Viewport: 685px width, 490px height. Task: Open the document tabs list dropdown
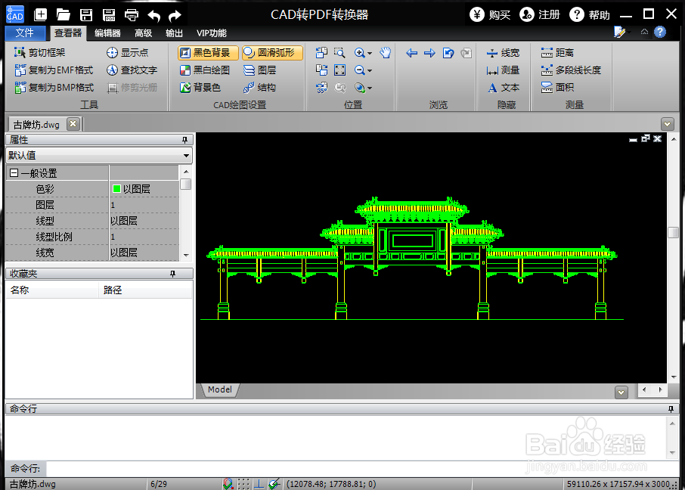667,124
